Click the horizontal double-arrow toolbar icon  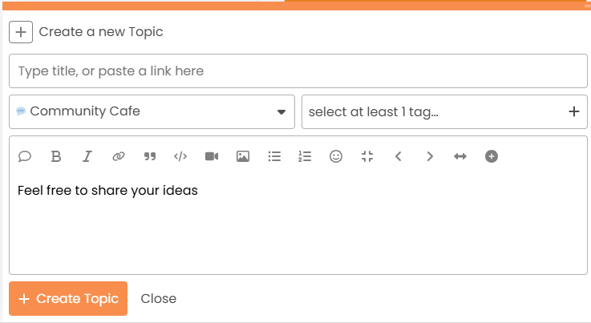(x=460, y=156)
